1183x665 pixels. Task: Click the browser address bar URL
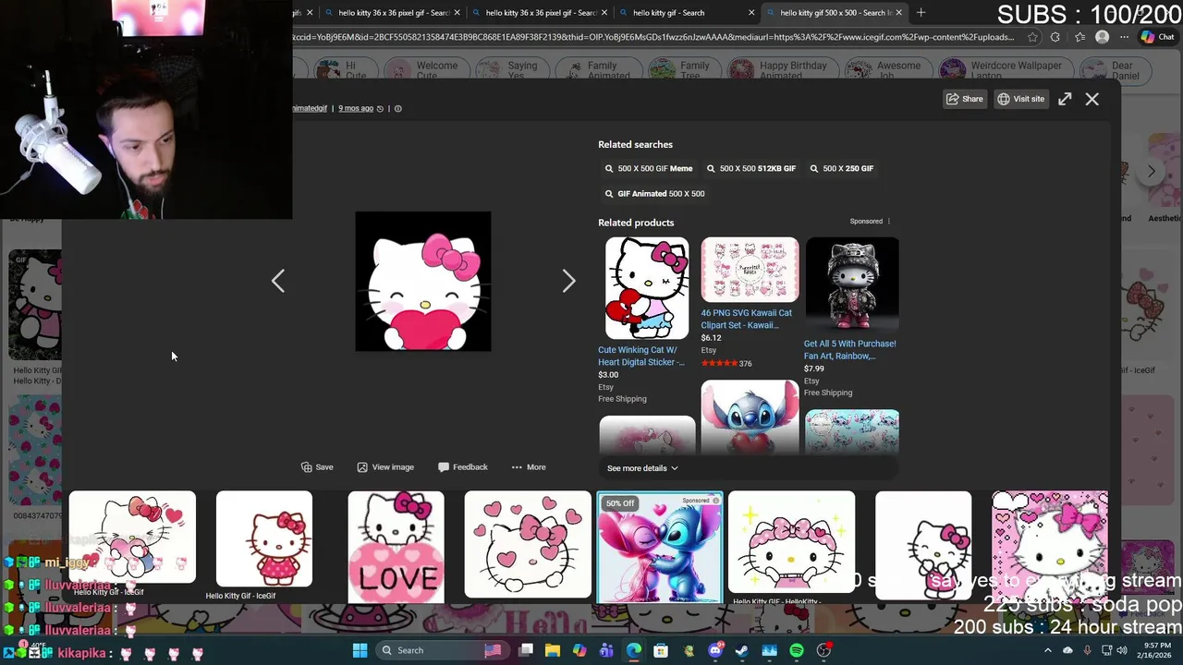tap(654, 38)
